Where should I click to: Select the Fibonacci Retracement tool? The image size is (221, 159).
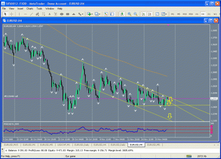(43, 14)
